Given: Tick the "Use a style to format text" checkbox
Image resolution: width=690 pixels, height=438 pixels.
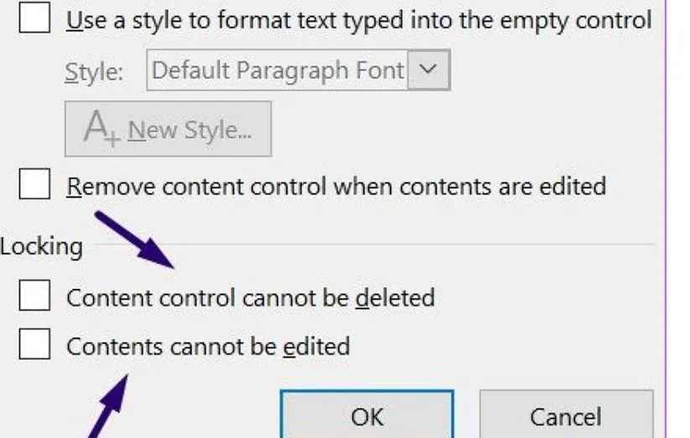Looking at the screenshot, I should (x=34, y=19).
